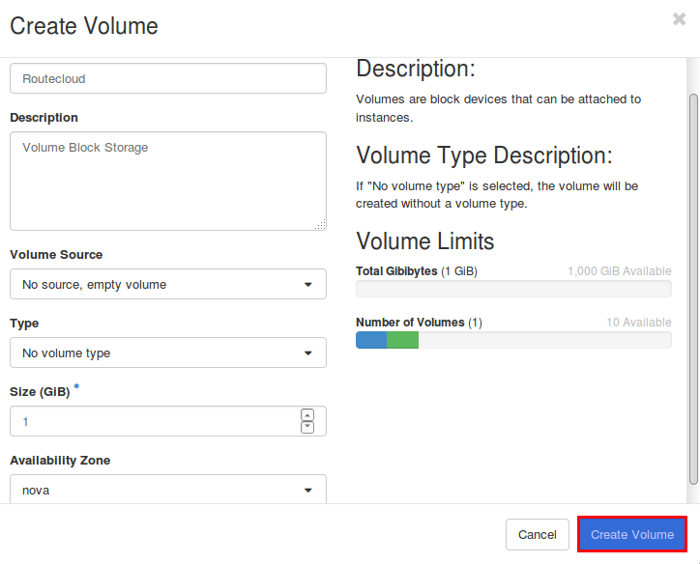Click the Total Gibibytes usage bar
700x564 pixels.
tap(513, 289)
